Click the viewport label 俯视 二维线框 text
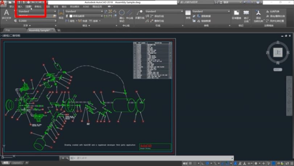 11,36
